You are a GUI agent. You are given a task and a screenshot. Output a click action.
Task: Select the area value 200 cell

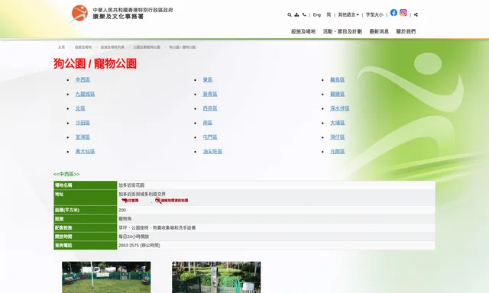pyautogui.click(x=276, y=210)
